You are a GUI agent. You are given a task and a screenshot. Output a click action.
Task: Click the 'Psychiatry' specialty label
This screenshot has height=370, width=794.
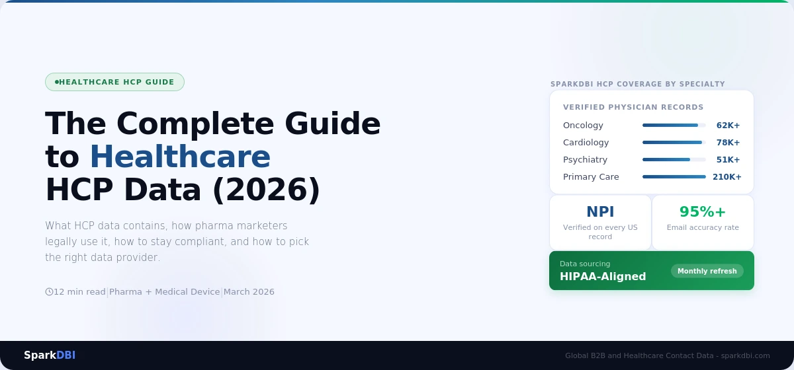point(585,160)
